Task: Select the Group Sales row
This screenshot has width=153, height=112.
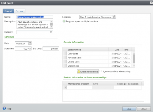Action: coord(97,66)
